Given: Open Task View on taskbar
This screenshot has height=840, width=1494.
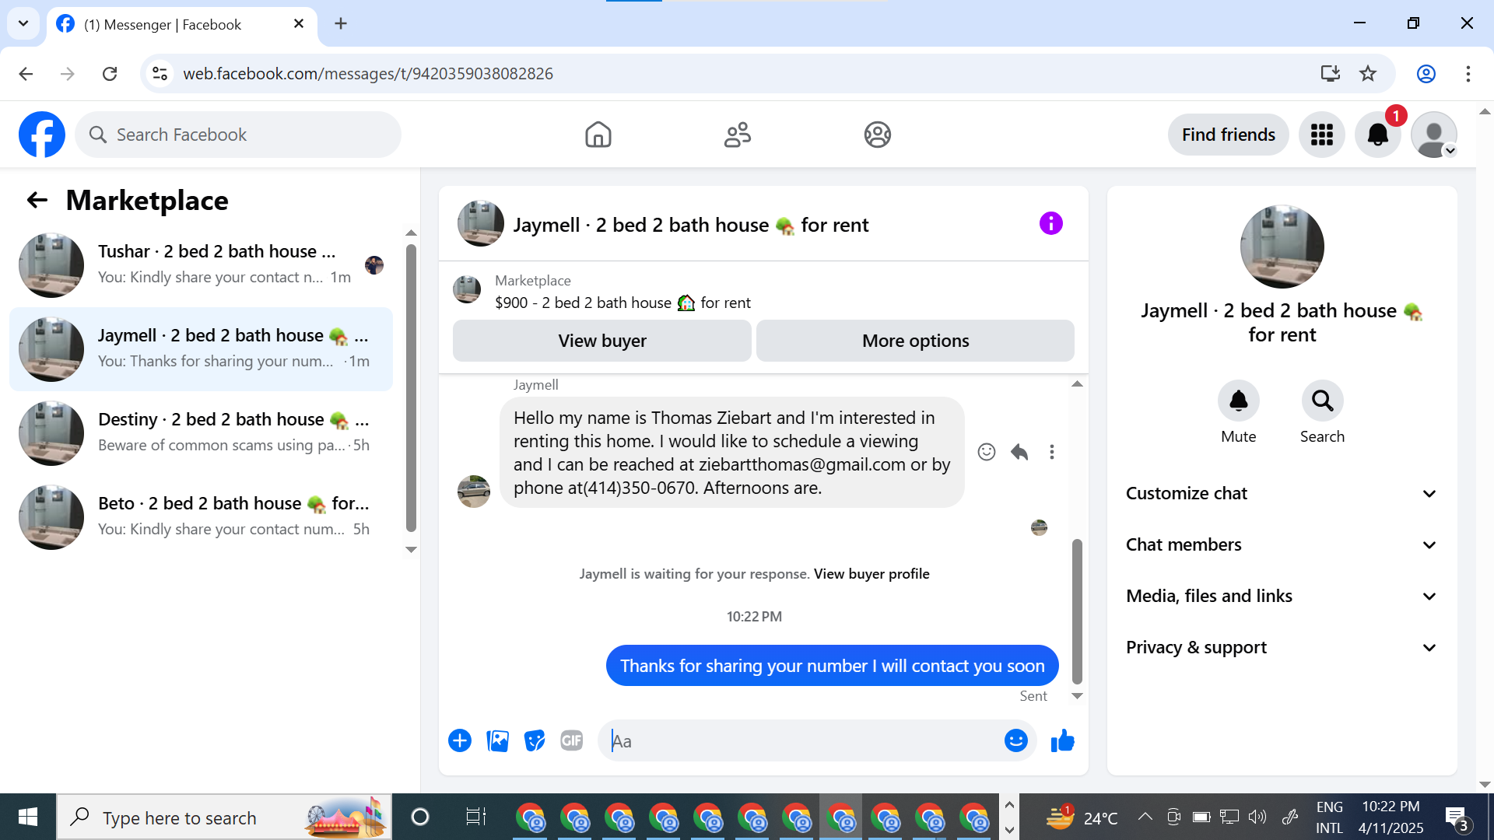Looking at the screenshot, I should click(x=475, y=817).
